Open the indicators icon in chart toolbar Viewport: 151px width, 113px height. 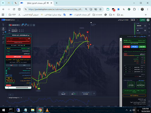[25, 25]
